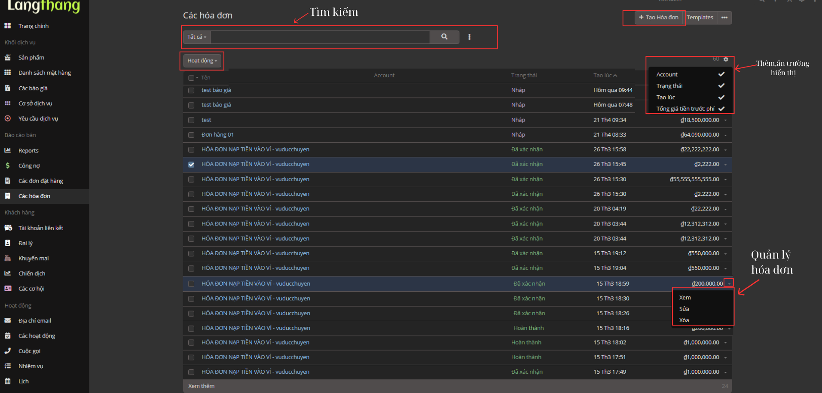Click the search magnifier button

coord(444,37)
